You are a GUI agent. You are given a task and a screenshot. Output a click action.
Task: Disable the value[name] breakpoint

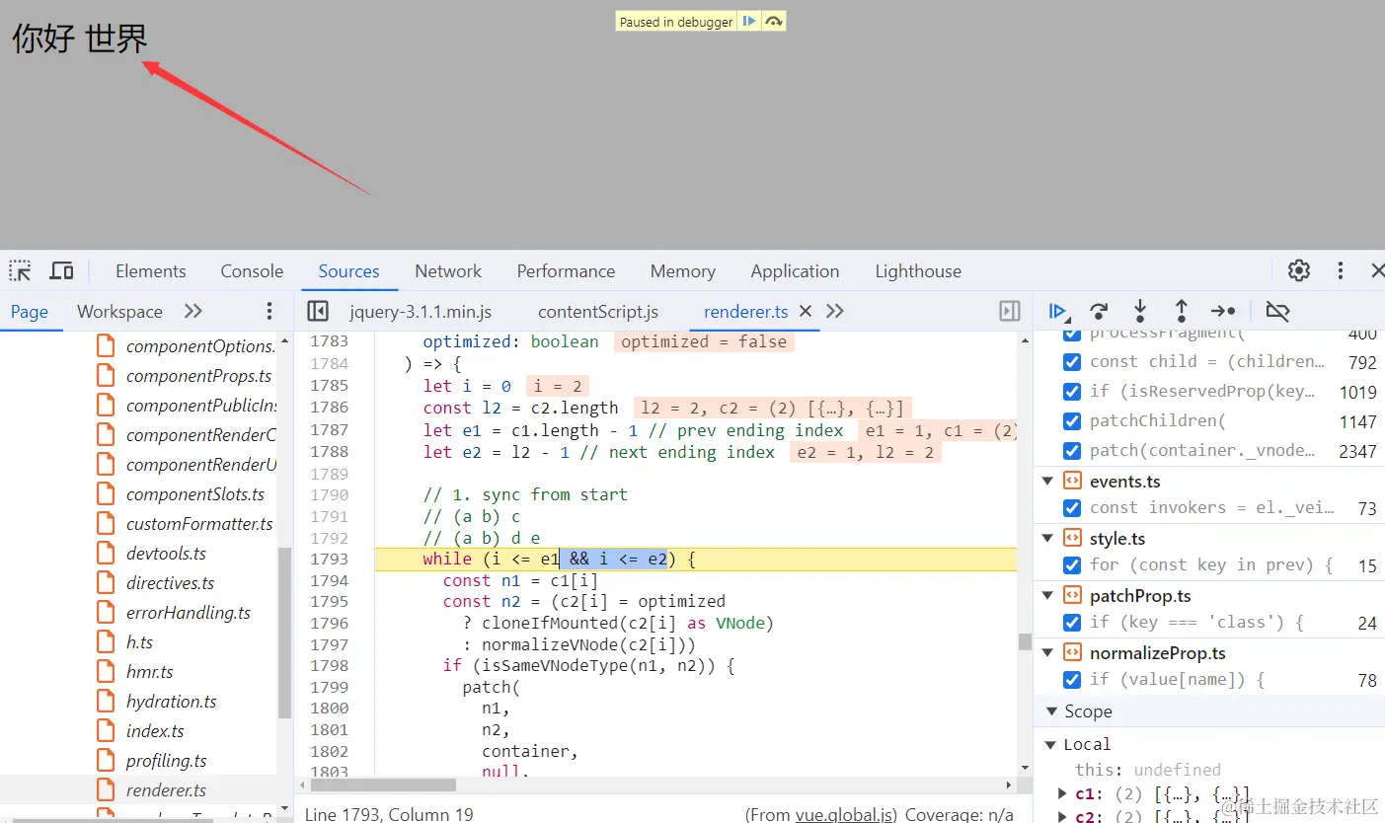pos(1071,680)
